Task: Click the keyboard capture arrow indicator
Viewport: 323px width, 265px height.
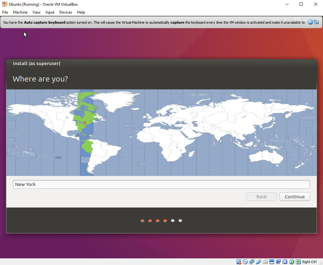Action: pos(298,262)
